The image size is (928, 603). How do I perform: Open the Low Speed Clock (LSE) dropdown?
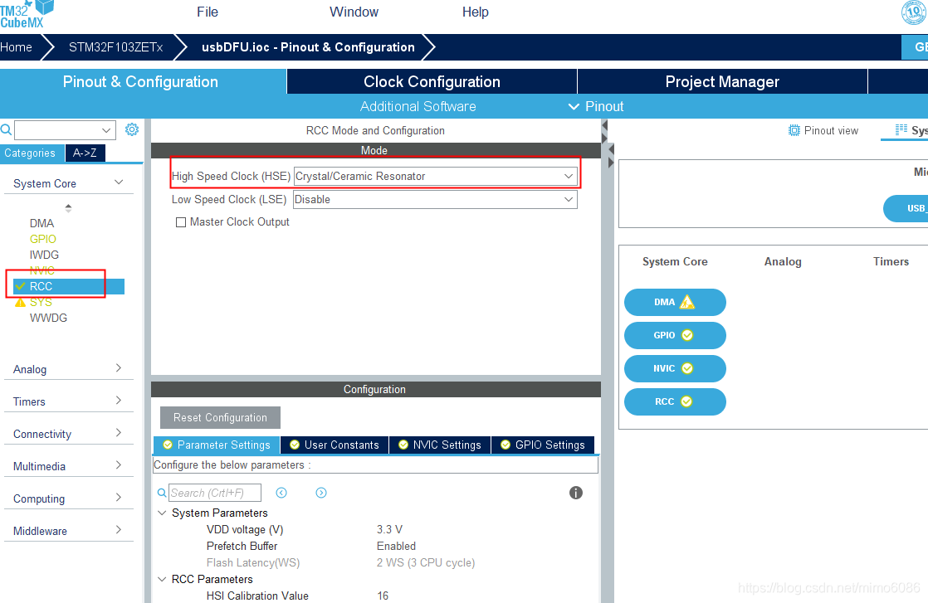pyautogui.click(x=435, y=199)
